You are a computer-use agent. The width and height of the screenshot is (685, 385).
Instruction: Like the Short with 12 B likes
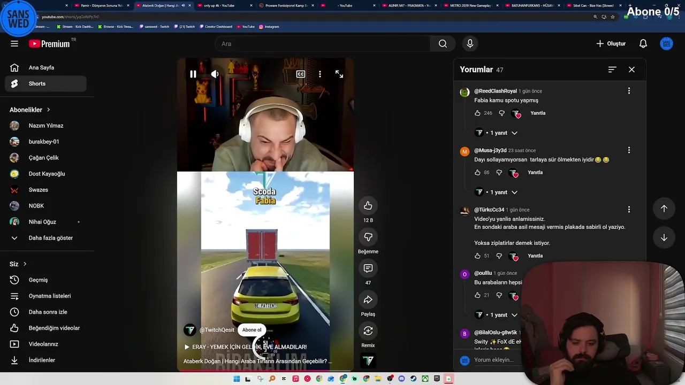pyautogui.click(x=368, y=206)
